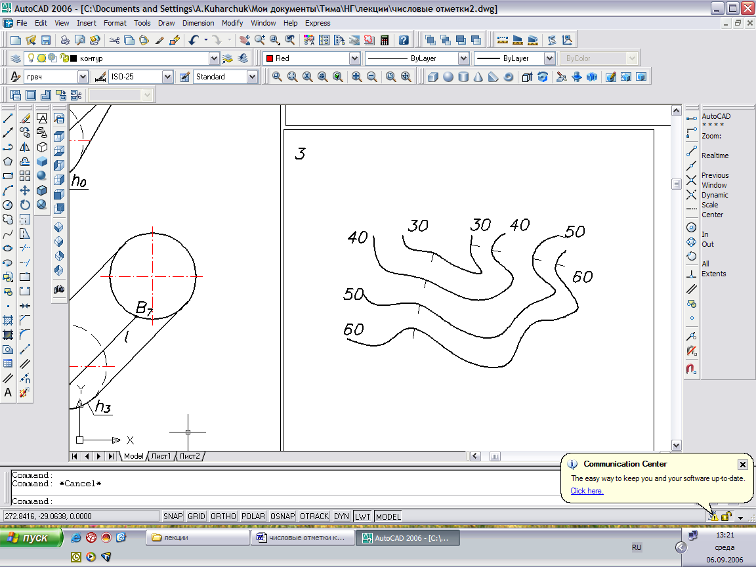Open the Draw menu

(166, 23)
